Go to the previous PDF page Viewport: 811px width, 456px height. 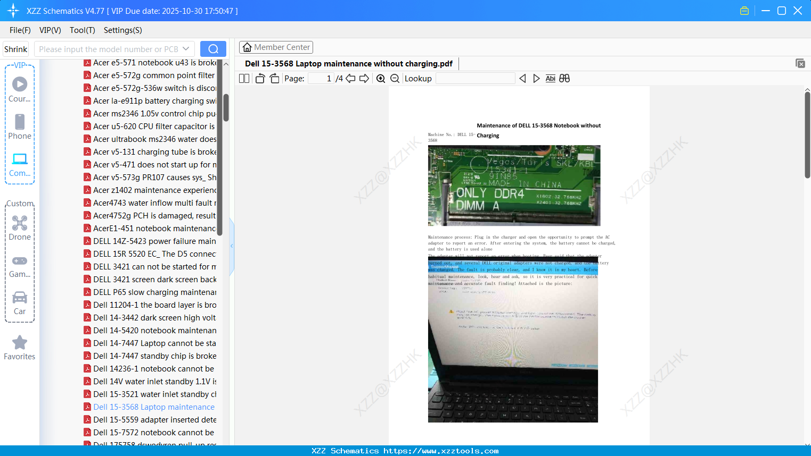[x=350, y=79]
